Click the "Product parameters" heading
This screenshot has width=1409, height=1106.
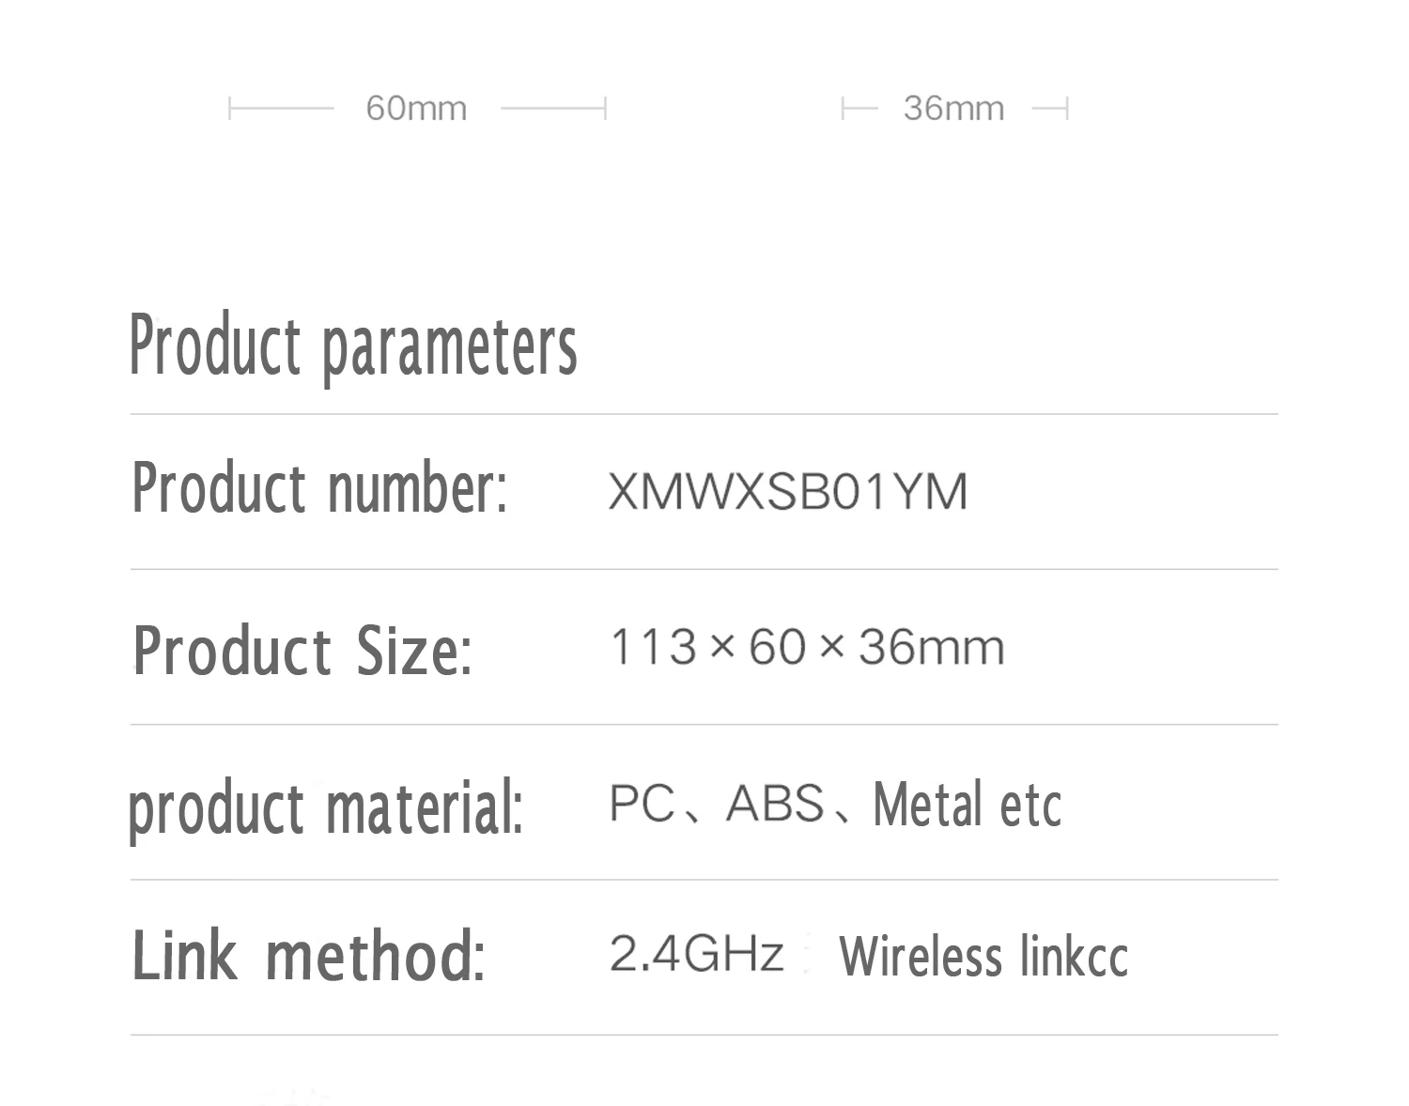coord(353,346)
